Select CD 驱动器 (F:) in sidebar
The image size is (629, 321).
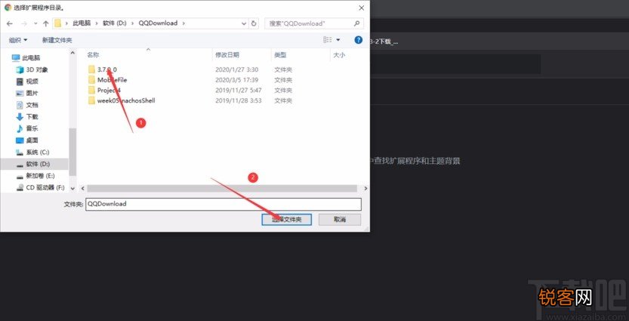pos(45,187)
